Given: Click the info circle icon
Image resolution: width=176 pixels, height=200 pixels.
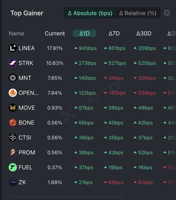Looking at the screenshot, I should pyautogui.click(x=167, y=13).
